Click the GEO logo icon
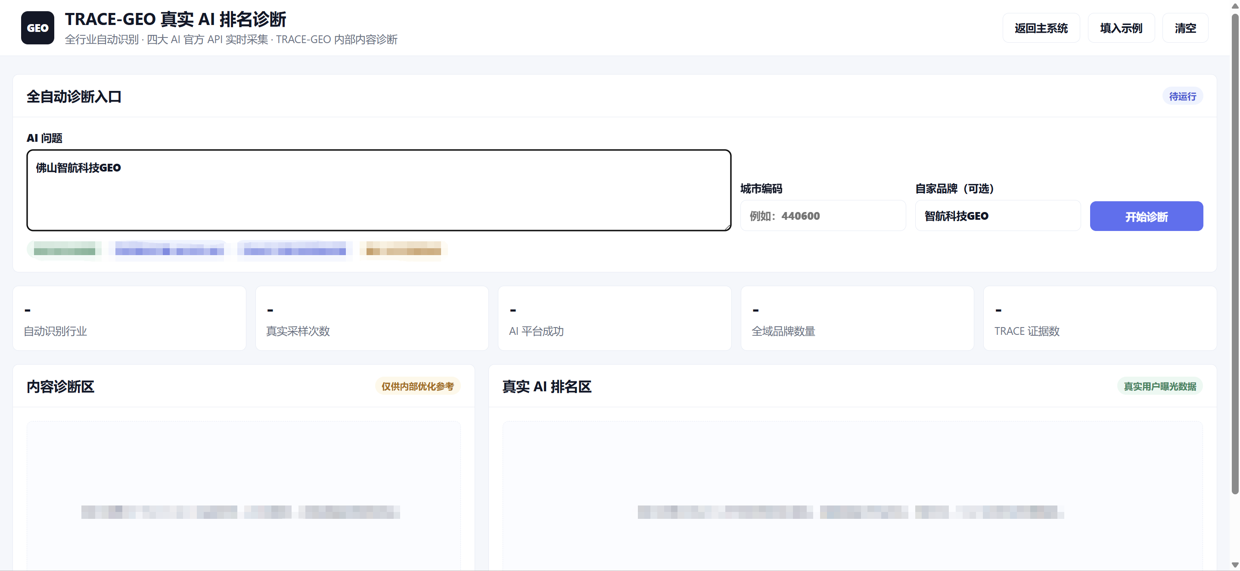Screen dimensions: 1240x571 (37, 28)
